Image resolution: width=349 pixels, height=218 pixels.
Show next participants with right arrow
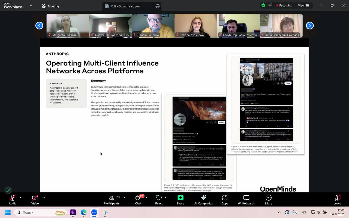pyautogui.click(x=310, y=26)
